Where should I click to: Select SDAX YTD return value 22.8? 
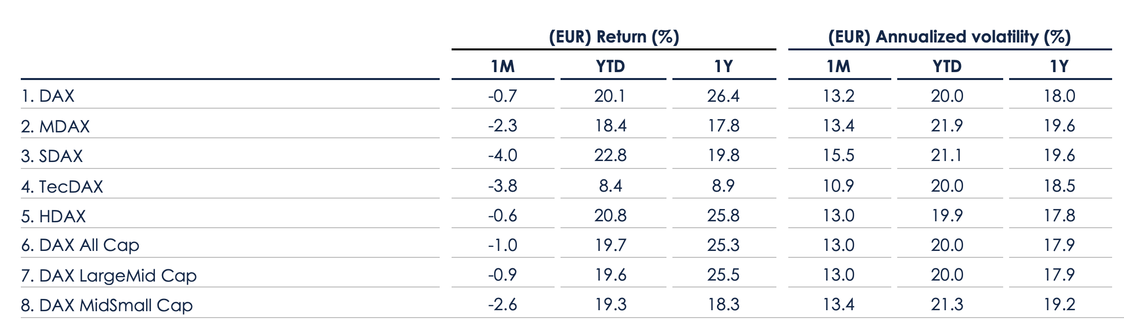[611, 156]
